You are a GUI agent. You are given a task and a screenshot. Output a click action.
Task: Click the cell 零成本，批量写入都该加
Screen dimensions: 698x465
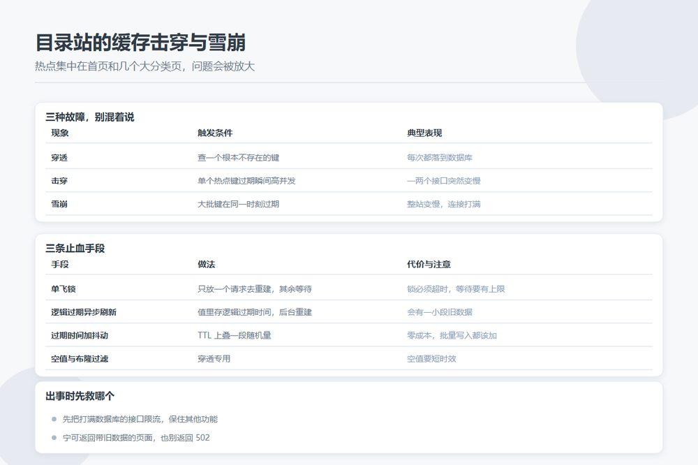(452, 335)
